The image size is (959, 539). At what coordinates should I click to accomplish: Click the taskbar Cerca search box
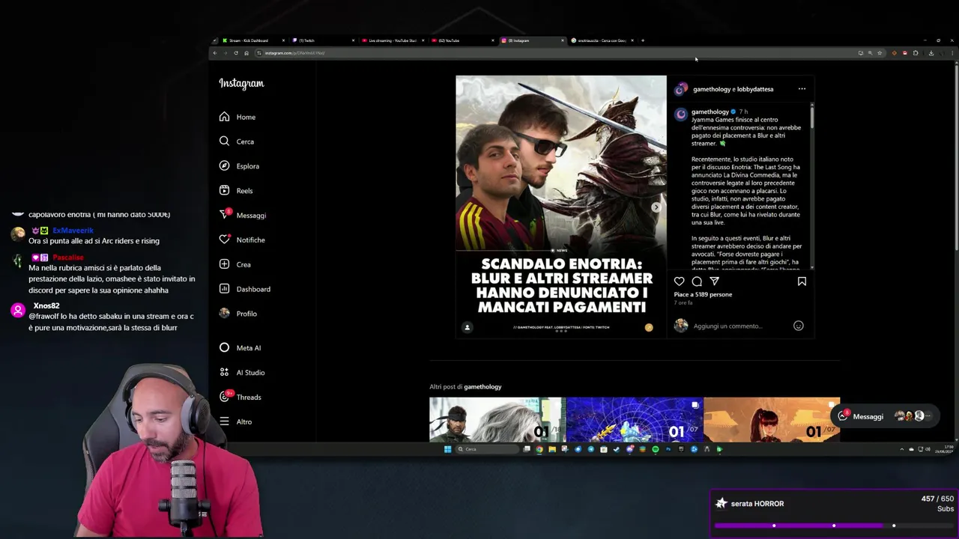tap(487, 449)
